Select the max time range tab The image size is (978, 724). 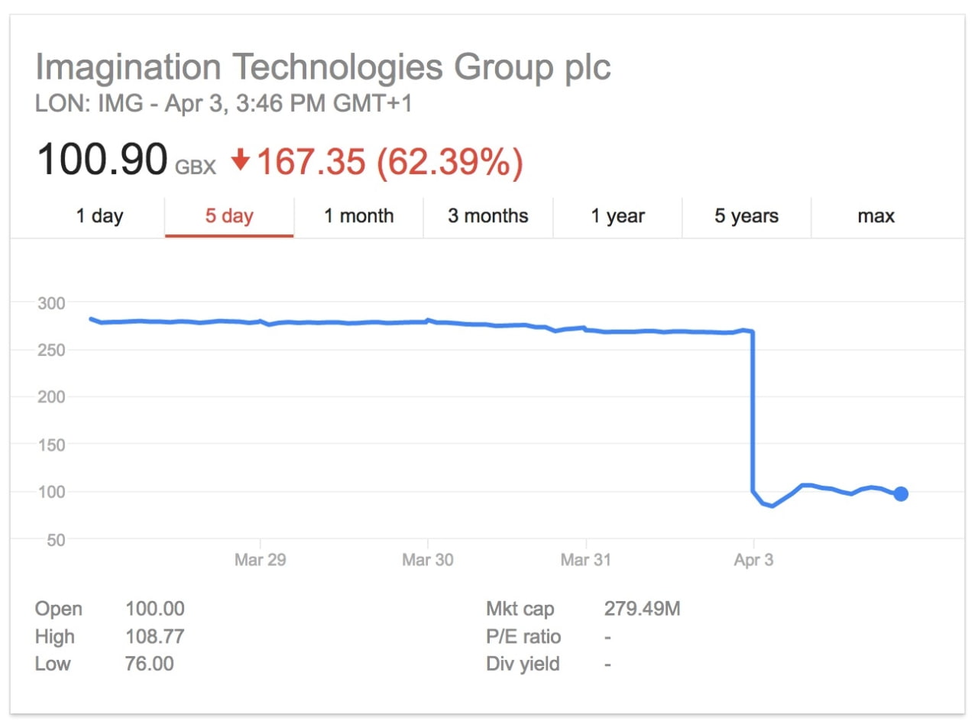click(876, 216)
